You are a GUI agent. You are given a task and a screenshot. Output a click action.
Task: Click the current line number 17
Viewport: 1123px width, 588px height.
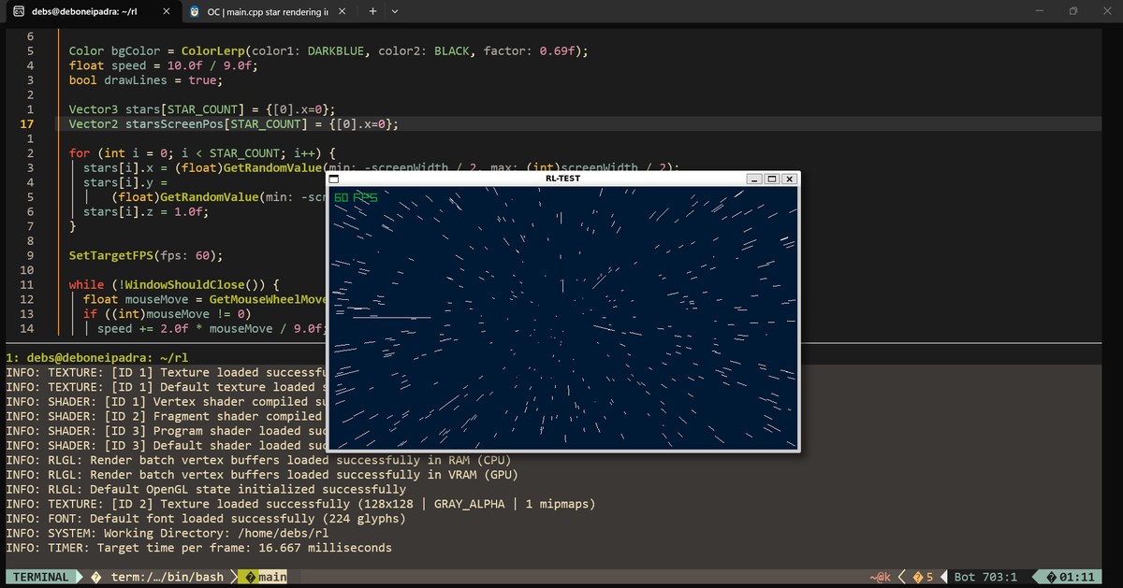pos(26,123)
